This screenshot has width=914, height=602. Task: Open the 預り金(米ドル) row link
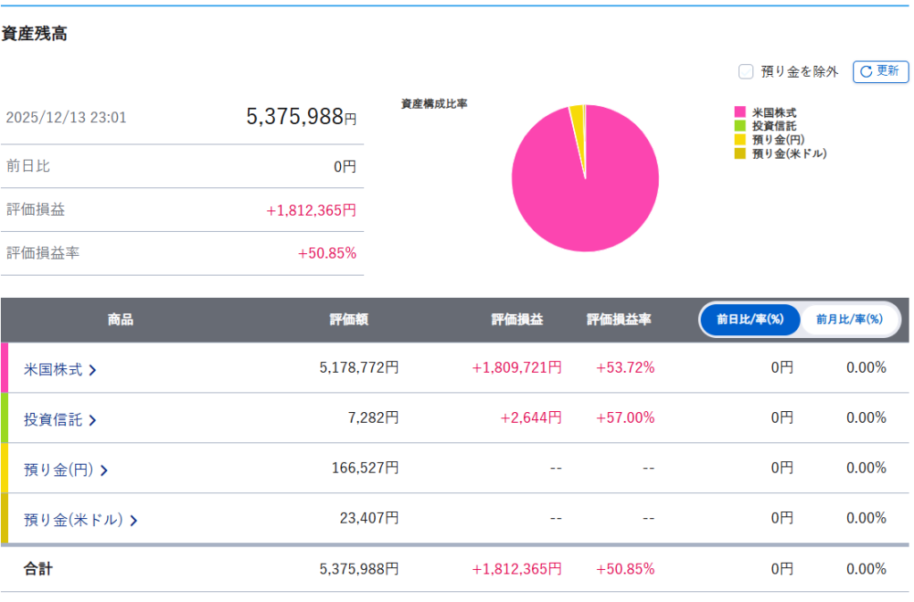click(73, 519)
